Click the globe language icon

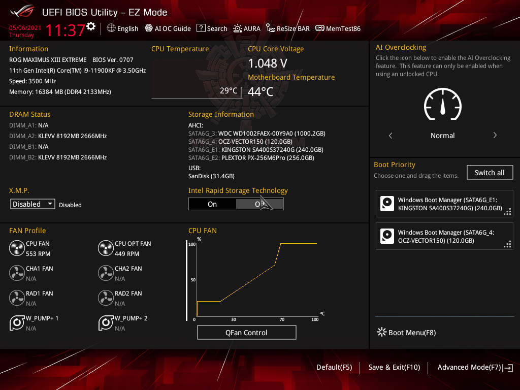tap(111, 28)
